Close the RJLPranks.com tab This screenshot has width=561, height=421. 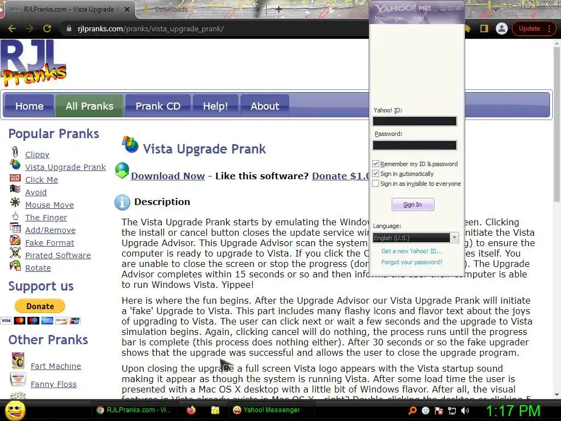click(x=127, y=9)
